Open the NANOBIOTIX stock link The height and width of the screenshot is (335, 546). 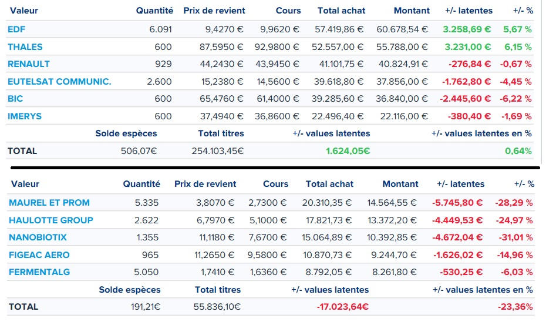[x=38, y=237]
